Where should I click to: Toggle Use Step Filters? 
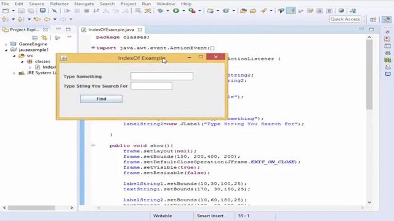click(x=148, y=11)
